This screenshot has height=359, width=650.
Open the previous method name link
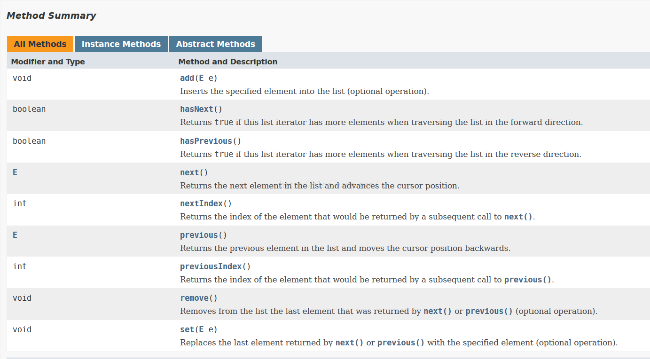[x=199, y=235]
